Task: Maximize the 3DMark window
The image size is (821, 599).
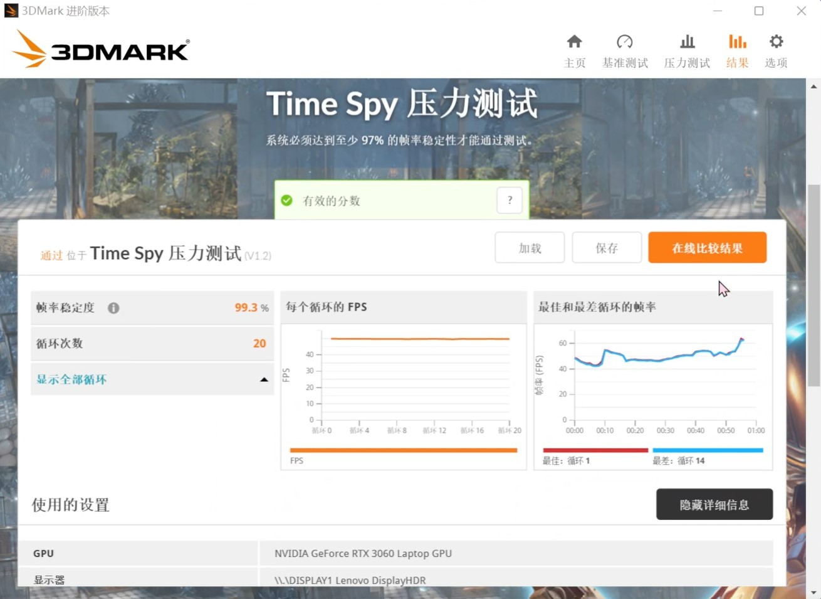Action: point(759,11)
